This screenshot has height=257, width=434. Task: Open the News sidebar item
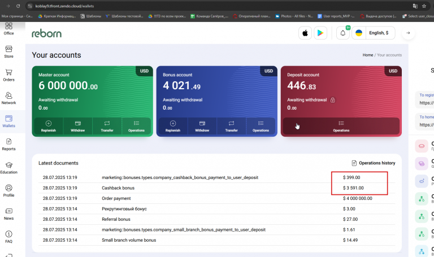tap(8, 214)
